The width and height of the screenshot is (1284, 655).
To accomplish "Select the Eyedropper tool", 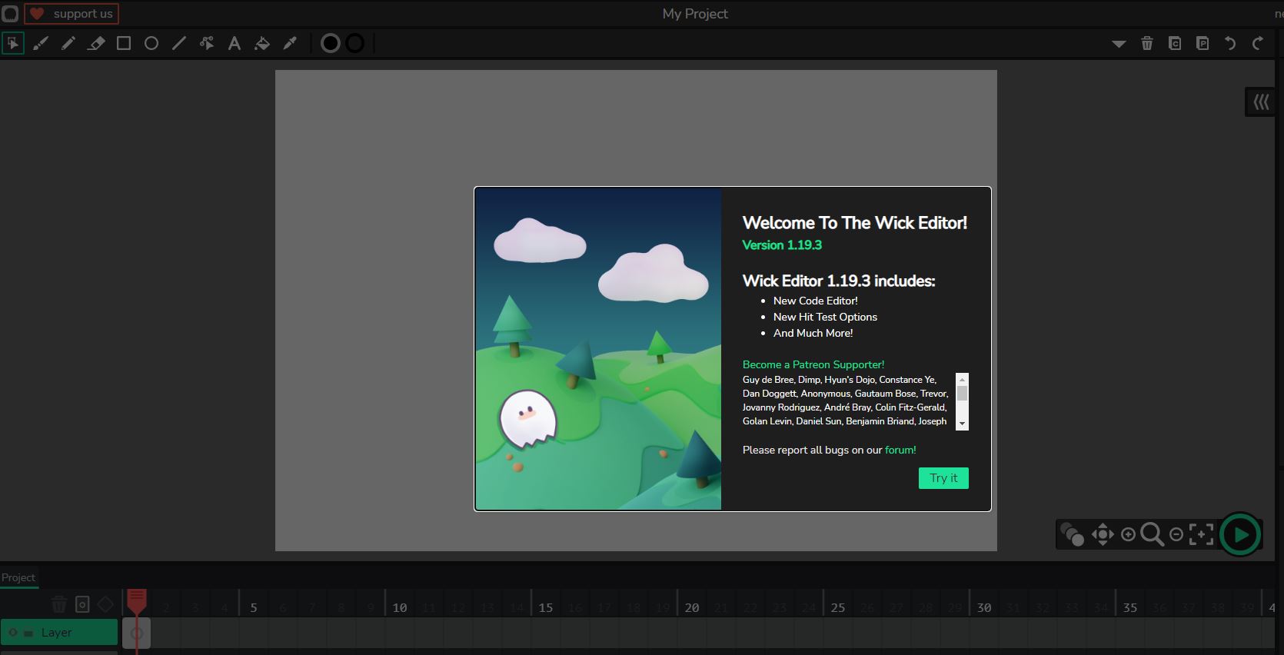I will 290,44.
